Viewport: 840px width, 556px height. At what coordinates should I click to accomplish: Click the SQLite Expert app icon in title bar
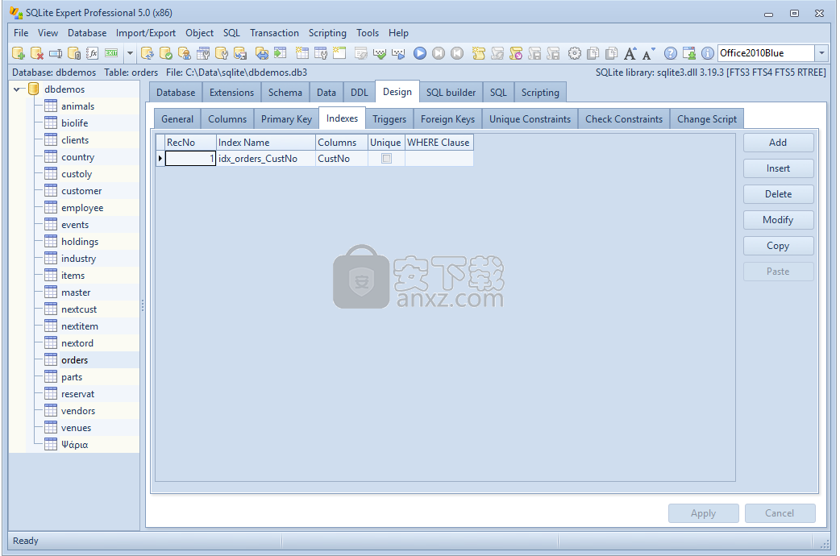click(x=16, y=13)
